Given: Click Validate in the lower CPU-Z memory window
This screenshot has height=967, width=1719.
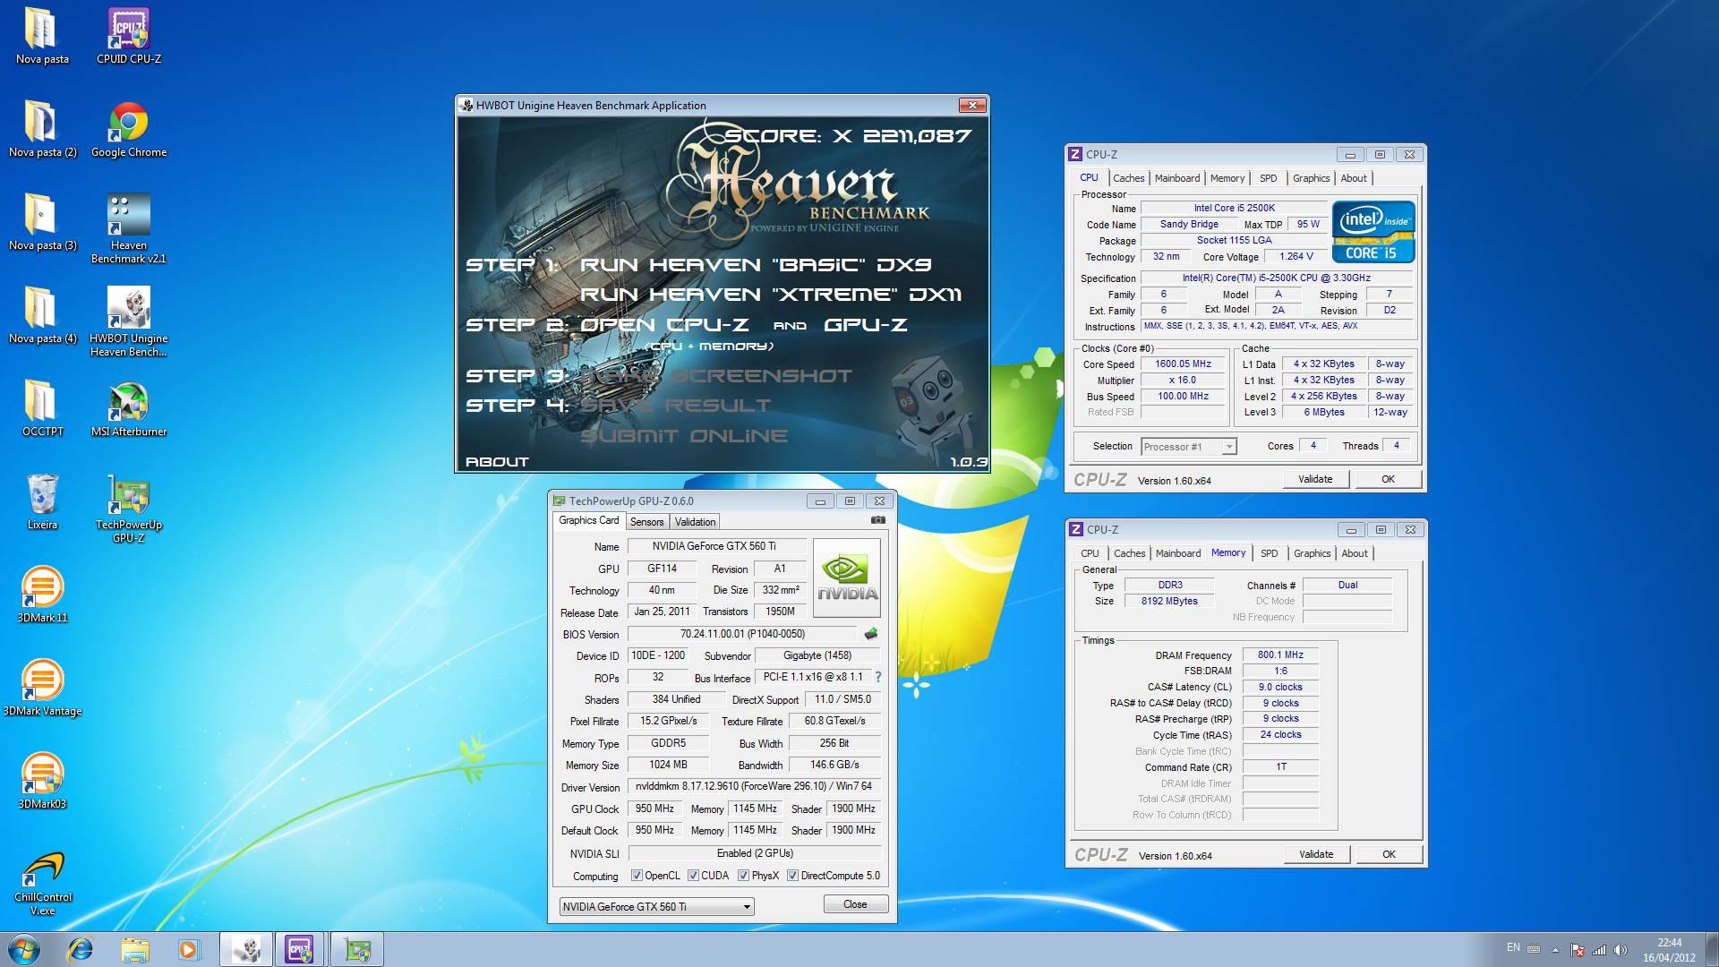Looking at the screenshot, I should (1316, 854).
